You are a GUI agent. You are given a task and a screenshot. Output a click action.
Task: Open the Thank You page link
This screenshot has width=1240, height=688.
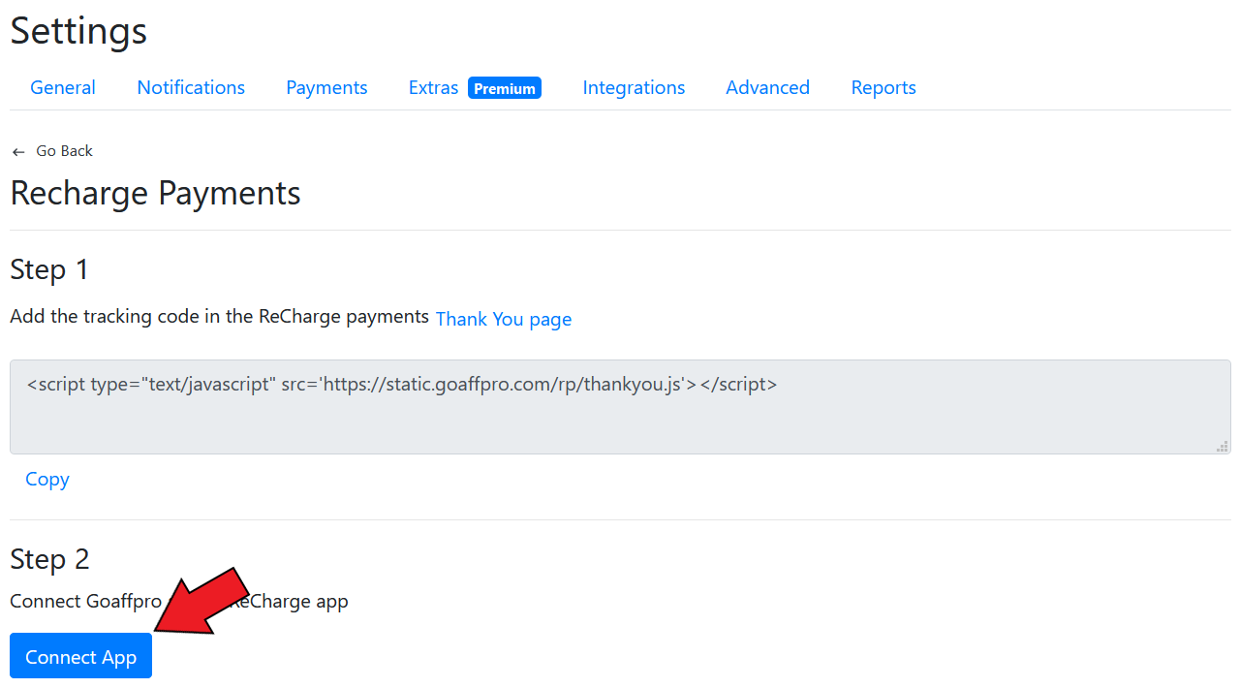point(504,319)
